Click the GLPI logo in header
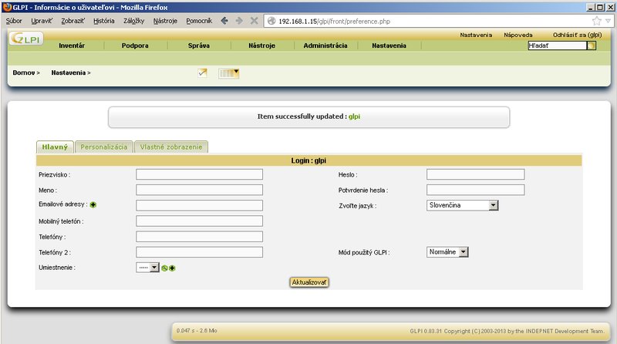The height and width of the screenshot is (344, 617). [x=27, y=39]
